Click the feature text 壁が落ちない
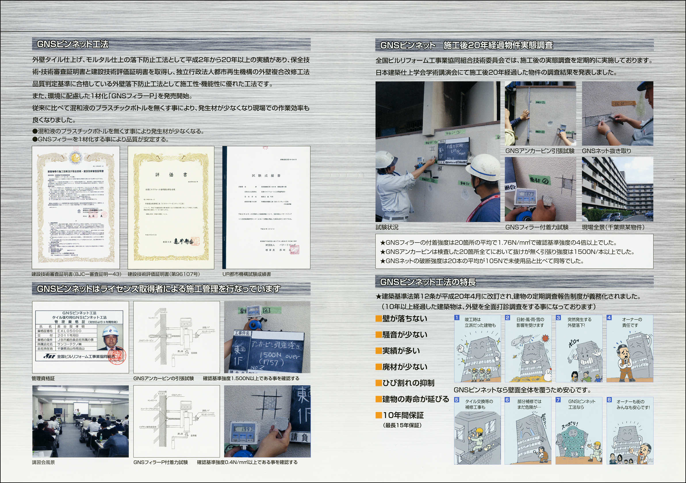The width and height of the screenshot is (686, 483). pos(405,319)
